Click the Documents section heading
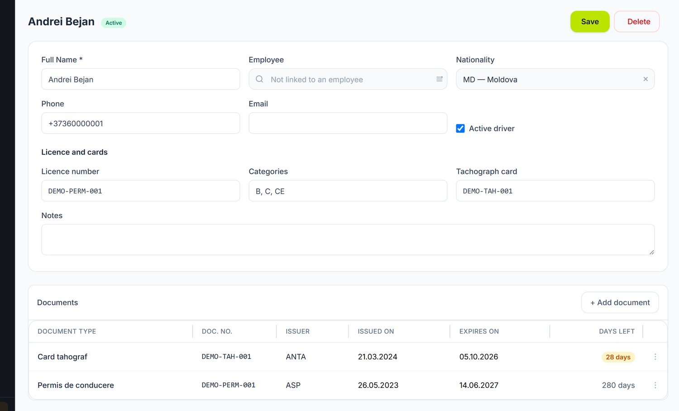Image resolution: width=679 pixels, height=411 pixels. pyautogui.click(x=57, y=302)
